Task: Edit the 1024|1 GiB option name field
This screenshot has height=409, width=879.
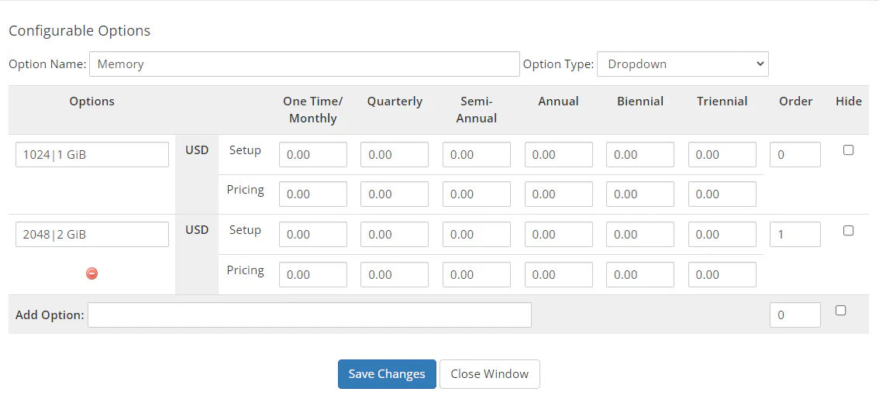Action: (92, 155)
